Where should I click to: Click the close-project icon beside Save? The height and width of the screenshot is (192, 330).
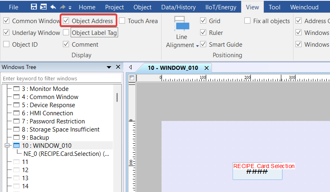click(x=43, y=7)
